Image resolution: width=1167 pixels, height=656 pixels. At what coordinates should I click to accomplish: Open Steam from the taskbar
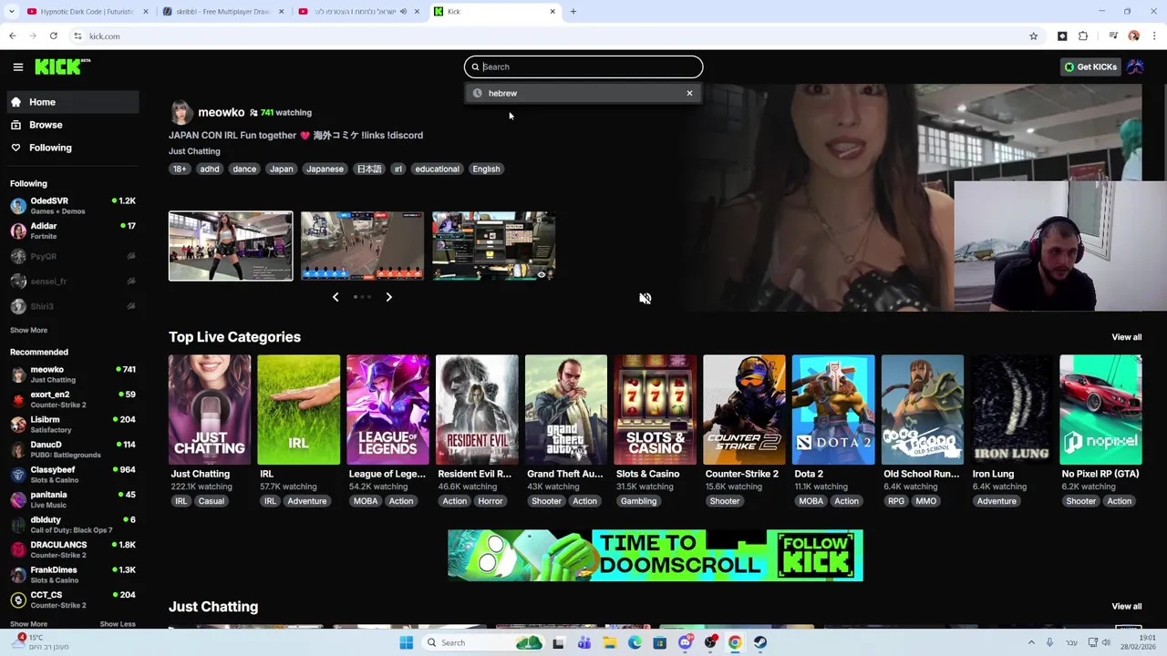tap(759, 642)
